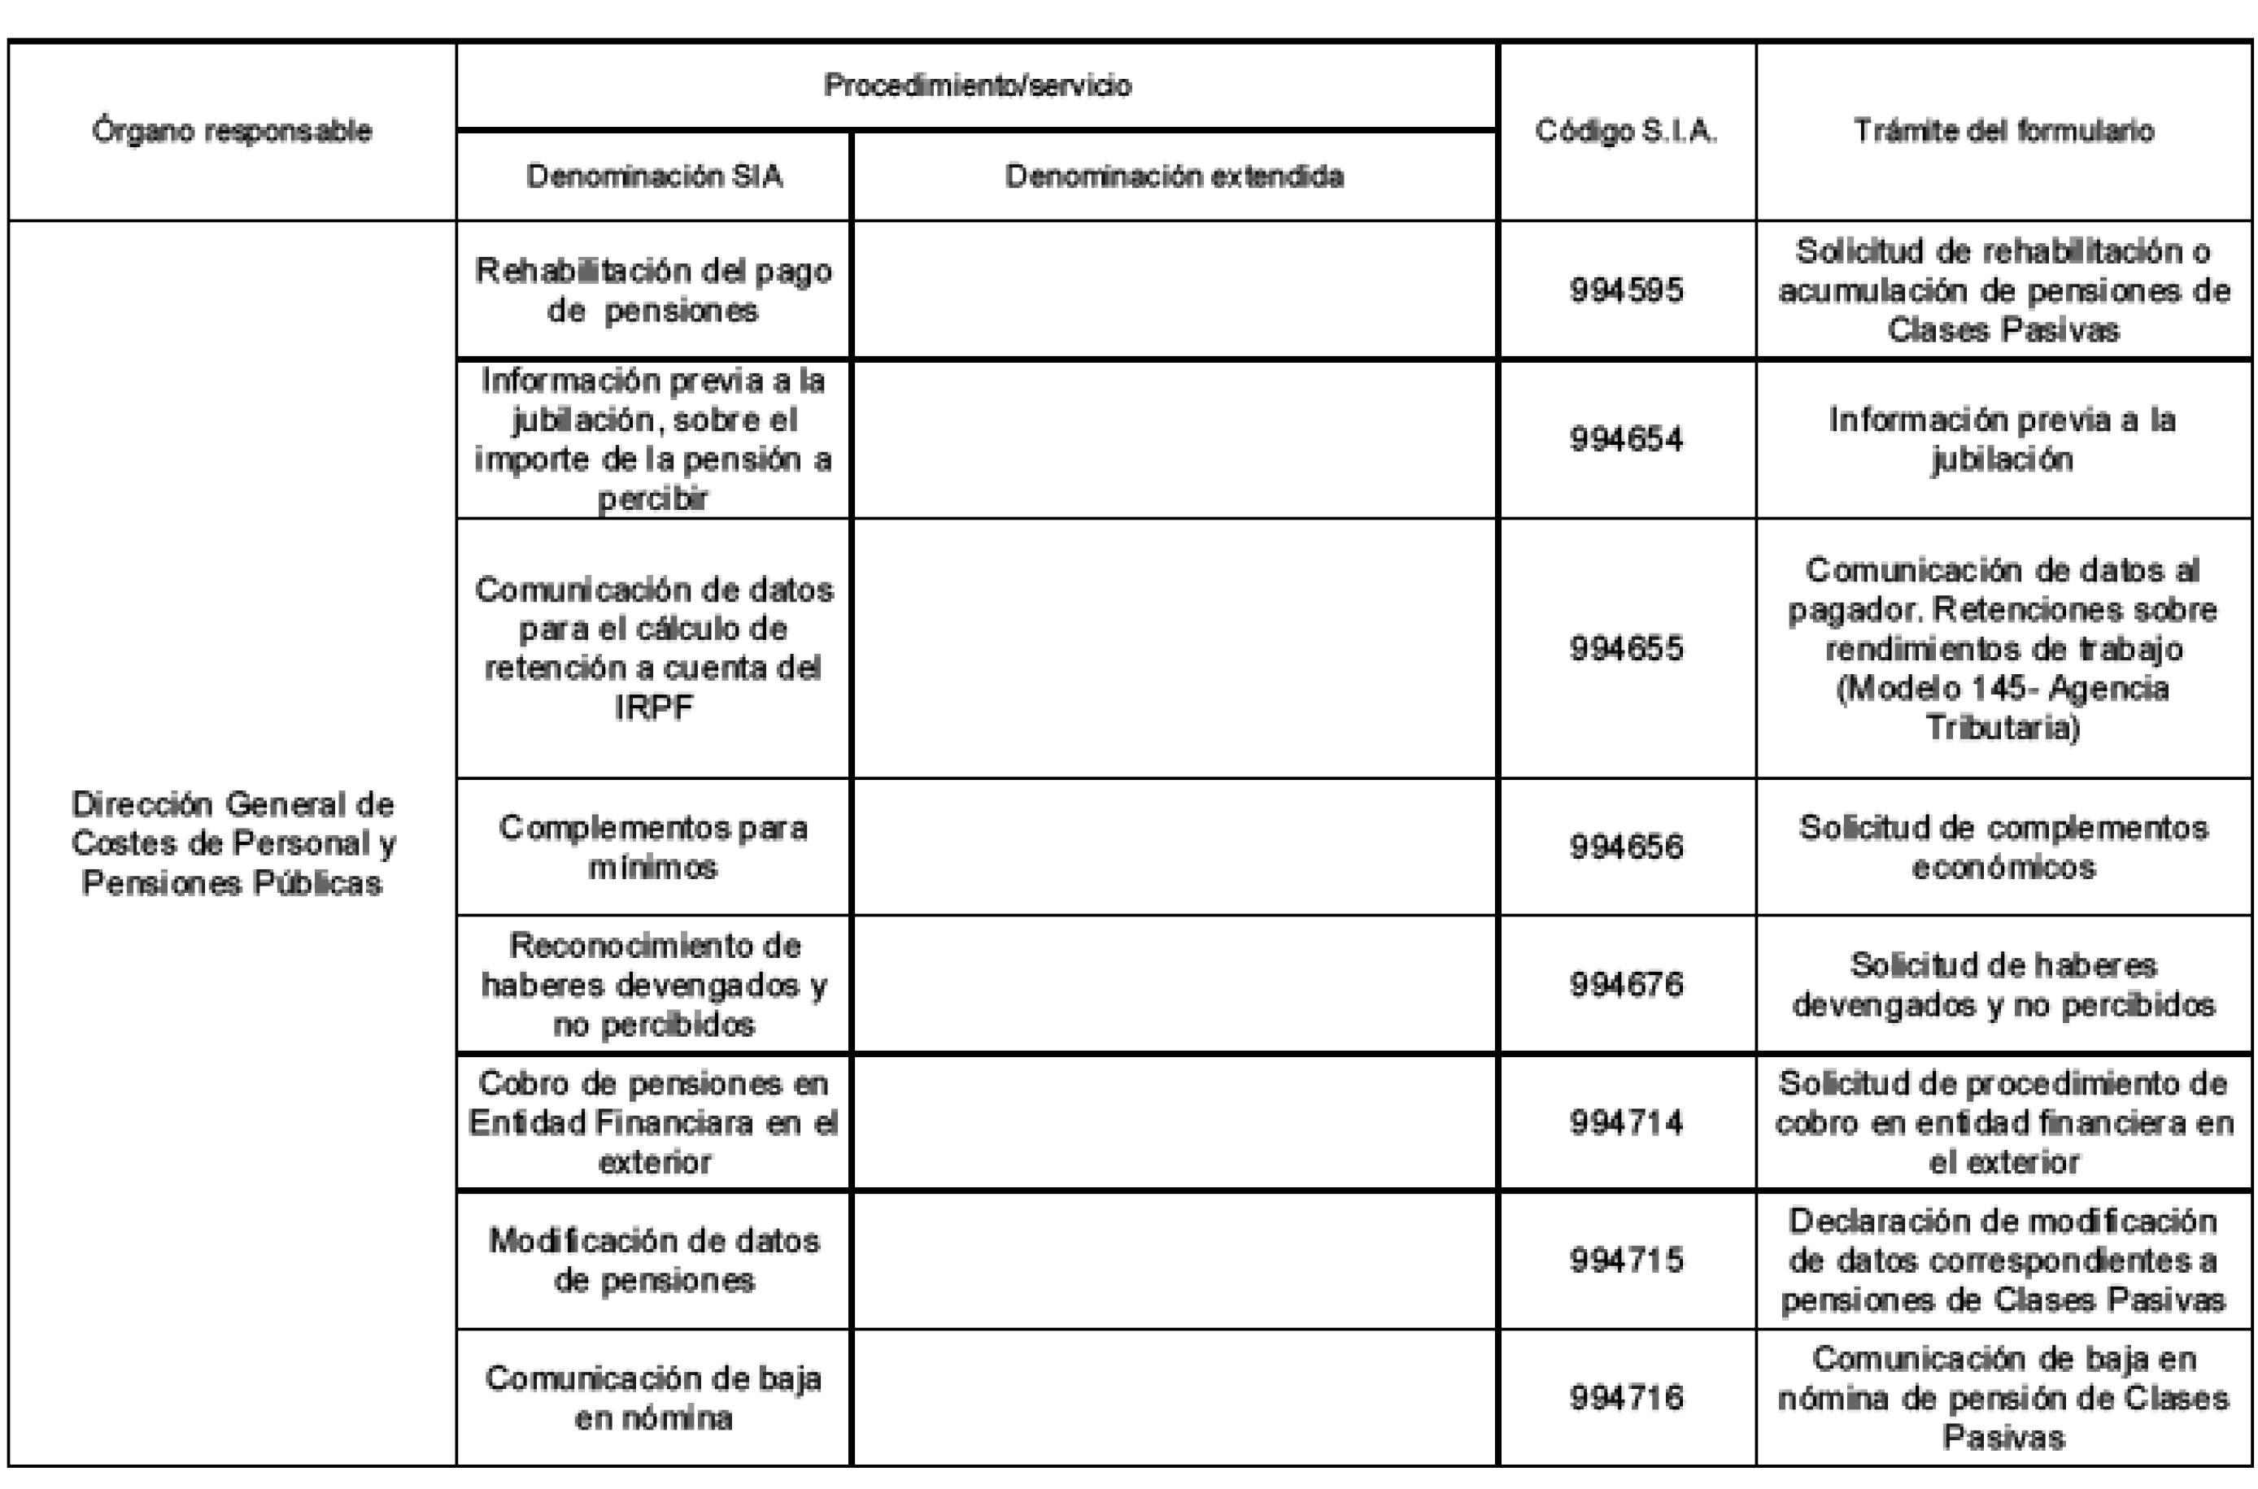The width and height of the screenshot is (2258, 1489).
Task: Select the 'Código S.I.A.' column header
Action: (1627, 131)
